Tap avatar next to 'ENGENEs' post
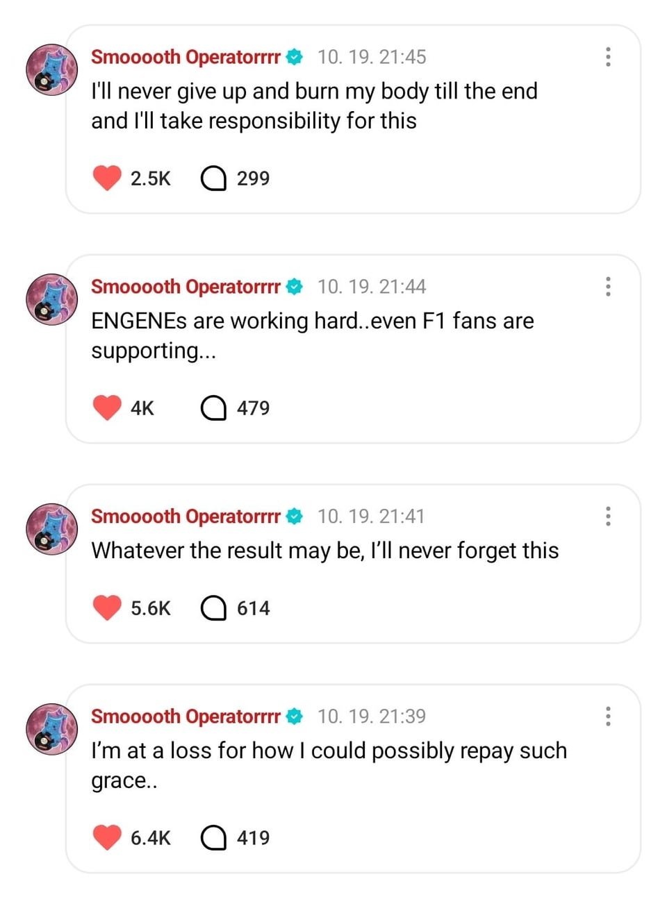667x904 pixels. tap(51, 299)
